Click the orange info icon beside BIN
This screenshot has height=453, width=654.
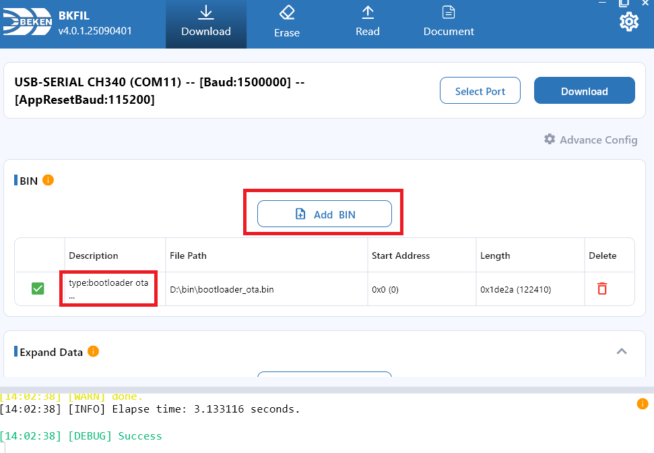48,180
